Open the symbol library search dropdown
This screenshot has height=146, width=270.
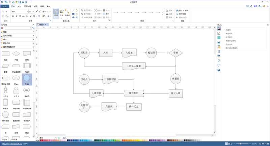[x=30, y=28]
